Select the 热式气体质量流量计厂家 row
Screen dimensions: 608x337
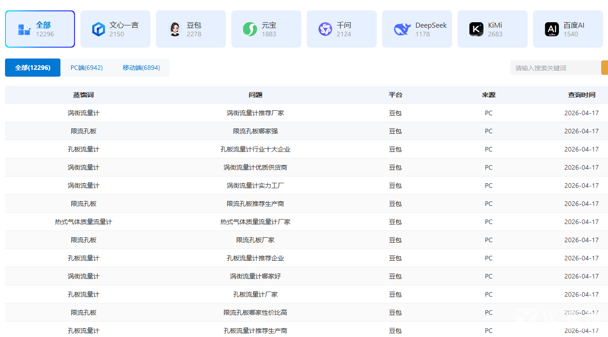[x=255, y=222]
